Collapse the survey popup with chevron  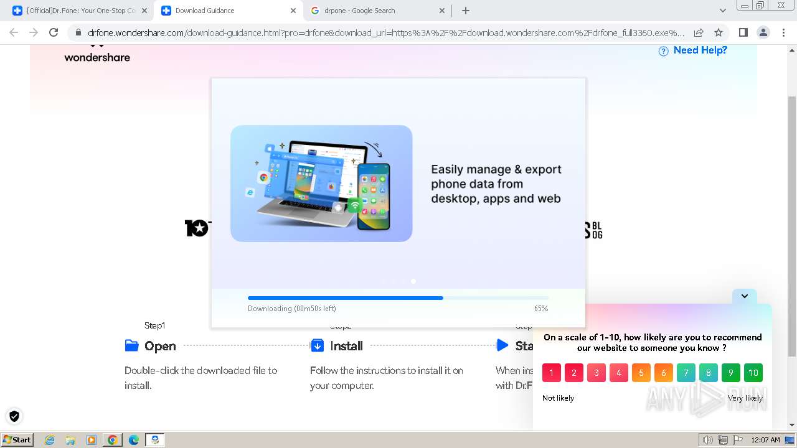(745, 296)
